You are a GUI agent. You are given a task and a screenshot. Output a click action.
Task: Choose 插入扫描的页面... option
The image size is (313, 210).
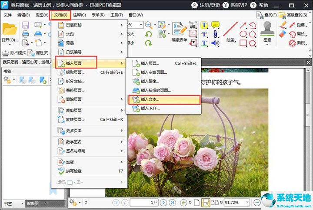164,90
